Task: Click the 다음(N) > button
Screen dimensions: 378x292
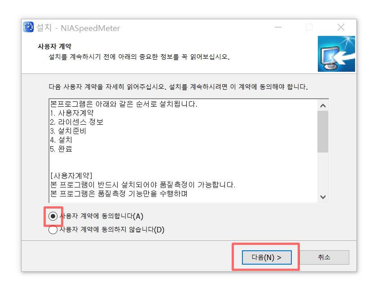Action: point(267,257)
